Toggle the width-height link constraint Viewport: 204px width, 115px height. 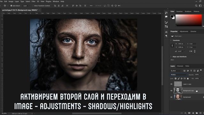tap(172, 45)
